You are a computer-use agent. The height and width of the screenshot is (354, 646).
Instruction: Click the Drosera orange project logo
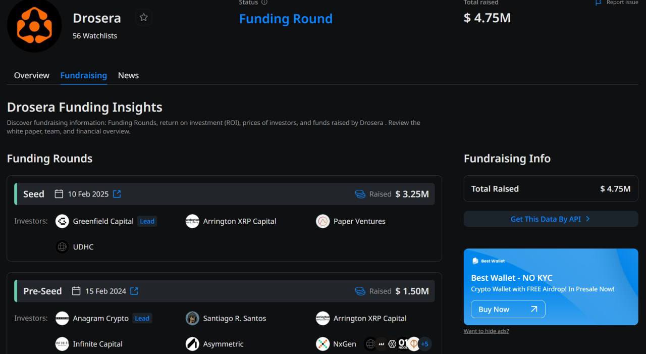[x=34, y=25]
